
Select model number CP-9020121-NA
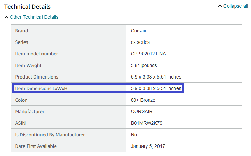click(x=148, y=54)
